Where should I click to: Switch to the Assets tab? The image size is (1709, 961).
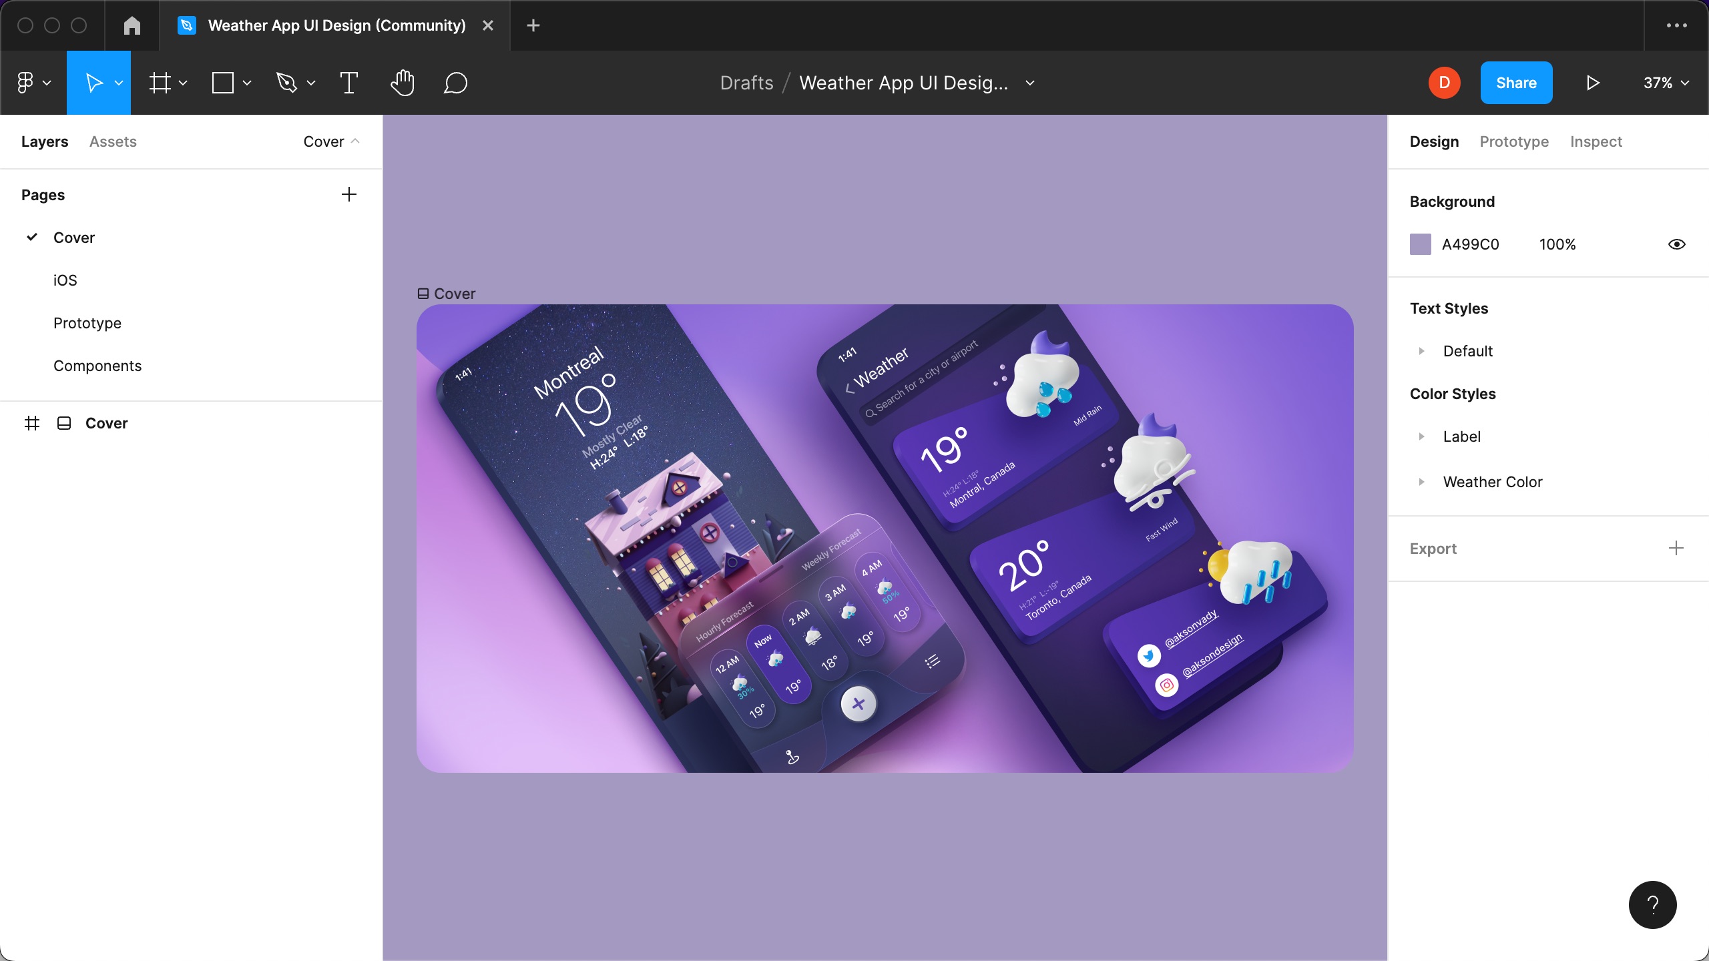[x=113, y=141]
